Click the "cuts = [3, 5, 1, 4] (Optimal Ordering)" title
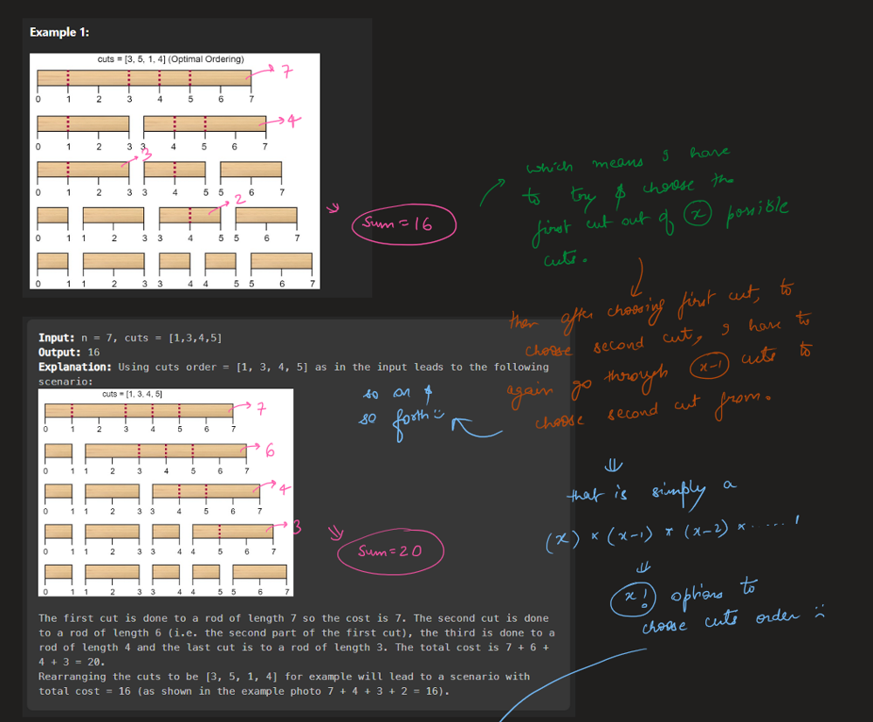Viewport: 873px width, 722px height. point(171,59)
